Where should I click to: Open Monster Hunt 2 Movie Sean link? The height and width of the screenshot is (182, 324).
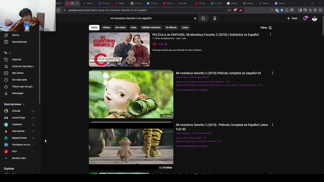191,138
